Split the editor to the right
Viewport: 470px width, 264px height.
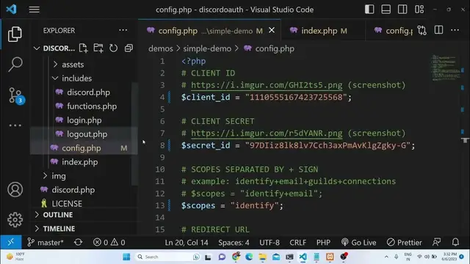coord(438,30)
